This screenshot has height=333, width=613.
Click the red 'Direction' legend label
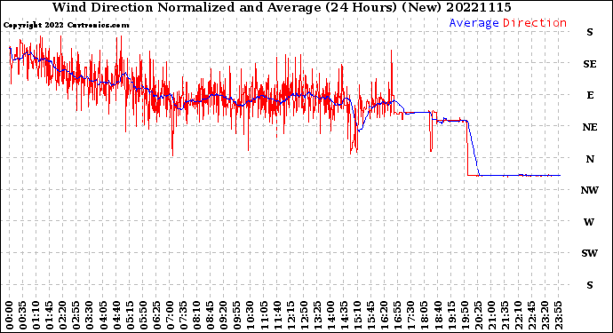pos(535,23)
